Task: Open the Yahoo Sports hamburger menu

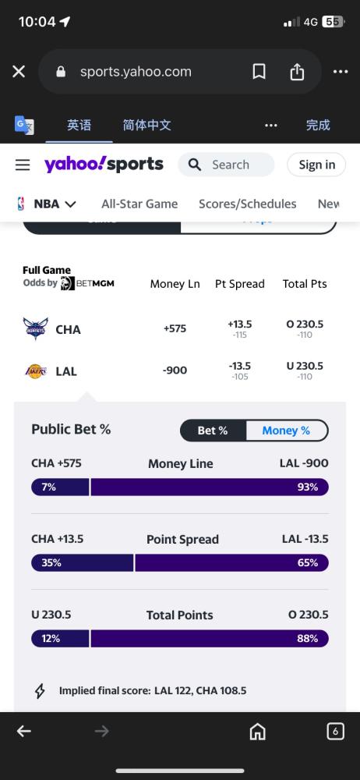Action: coord(23,165)
